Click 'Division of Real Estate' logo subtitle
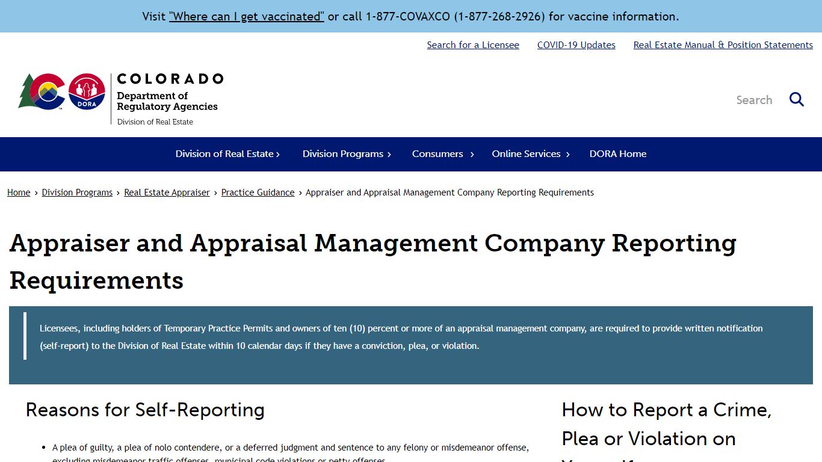This screenshot has width=822, height=462. pyautogui.click(x=155, y=122)
